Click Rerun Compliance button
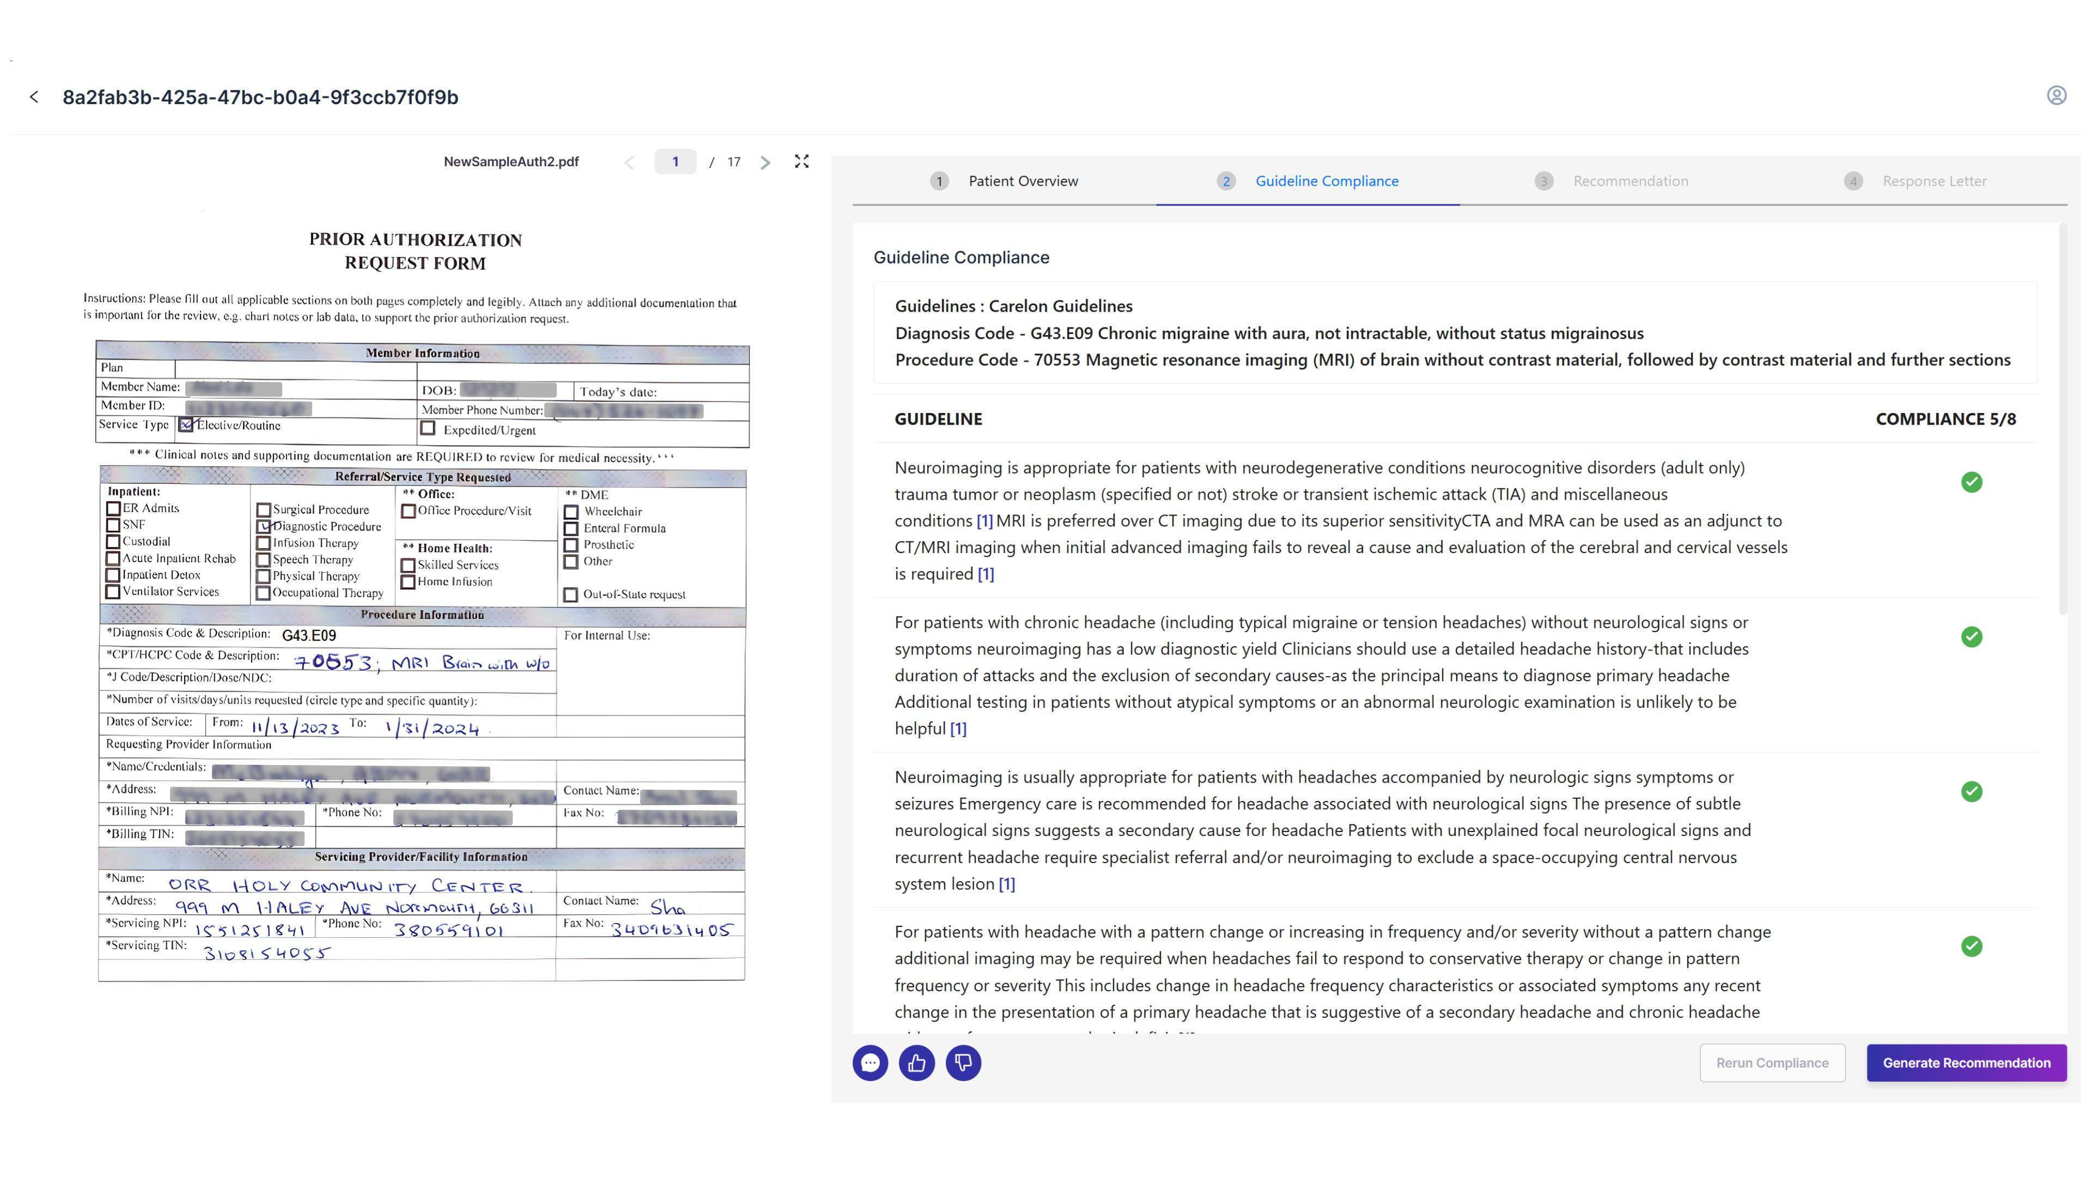This screenshot has height=1177, width=2092. [x=1772, y=1063]
